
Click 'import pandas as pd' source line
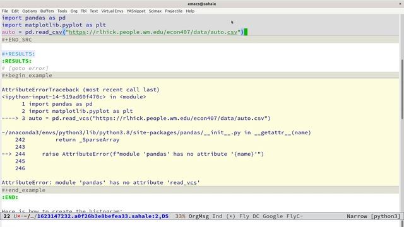click(33, 18)
